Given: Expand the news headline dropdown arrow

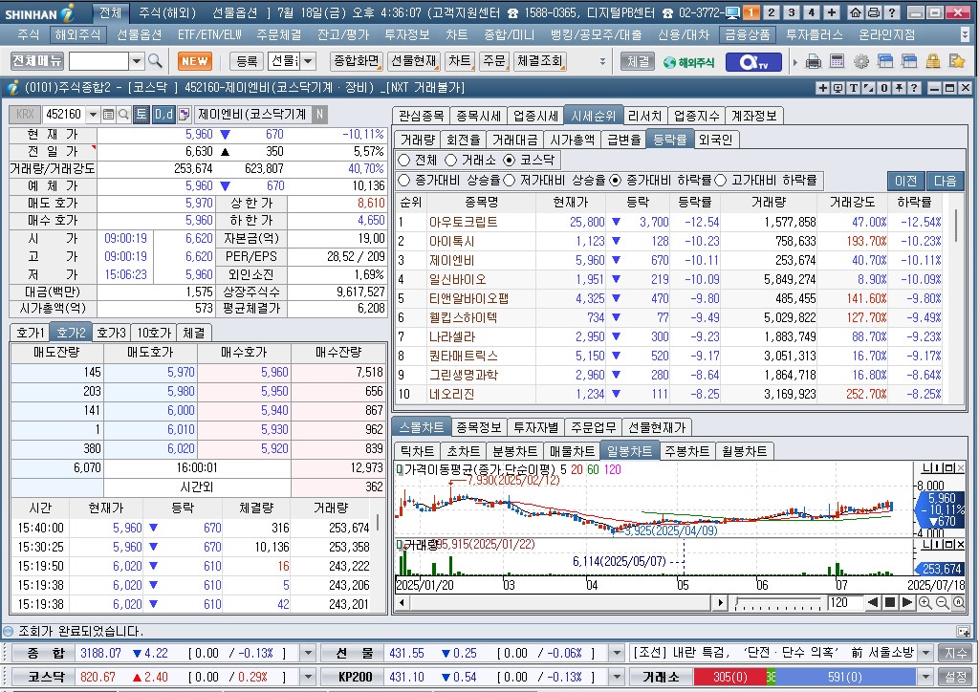Looking at the screenshot, I should tap(926, 654).
